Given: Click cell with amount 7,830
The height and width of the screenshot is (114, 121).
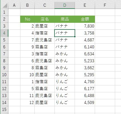Looking at the screenshot, I should coord(85,26).
